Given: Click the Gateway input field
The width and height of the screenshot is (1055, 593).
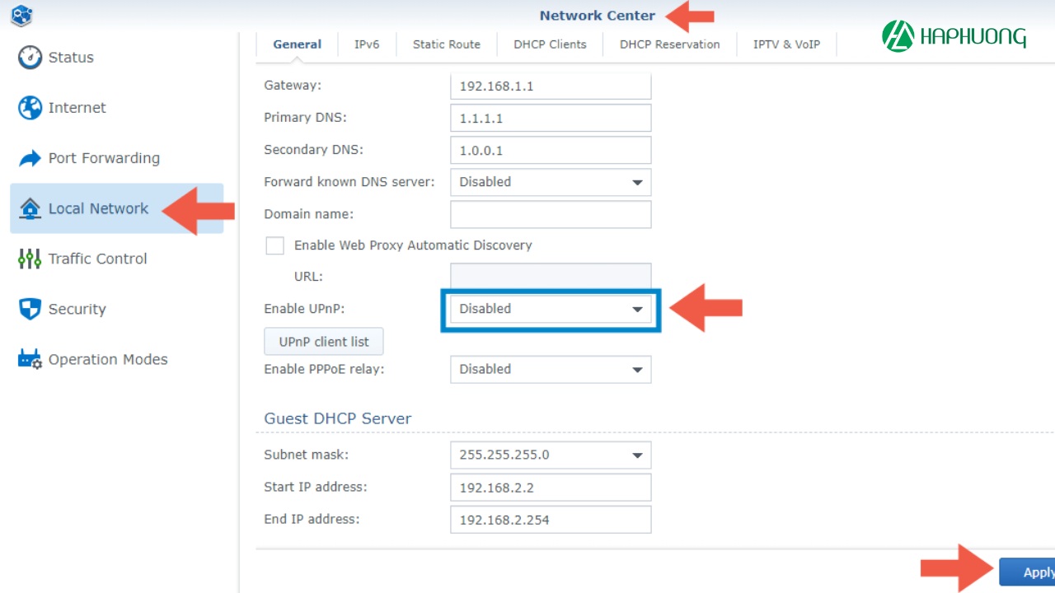Looking at the screenshot, I should pyautogui.click(x=551, y=86).
